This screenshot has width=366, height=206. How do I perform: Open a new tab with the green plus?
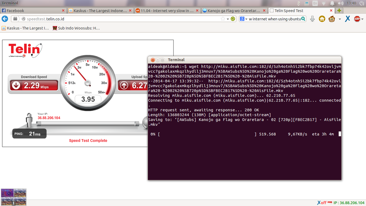coord(339,11)
